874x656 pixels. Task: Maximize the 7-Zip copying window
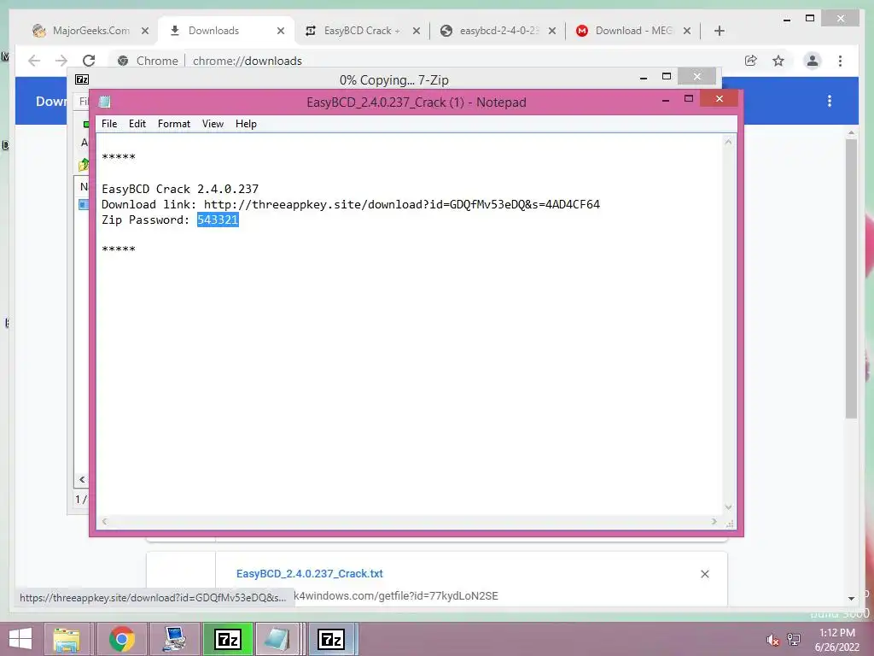[667, 76]
